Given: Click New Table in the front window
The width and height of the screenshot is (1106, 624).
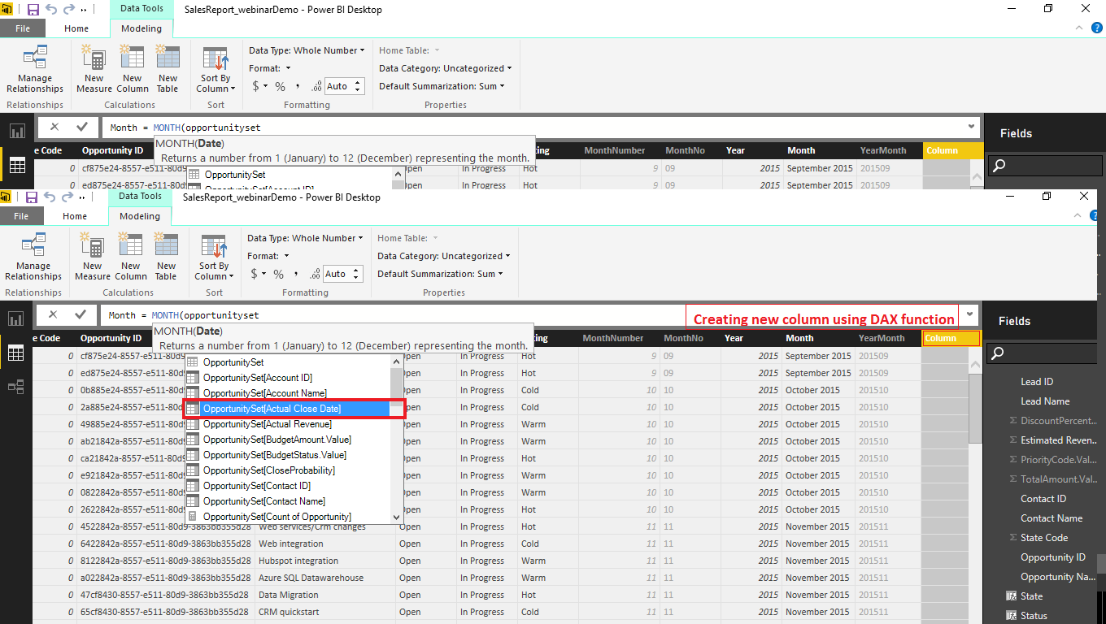Looking at the screenshot, I should click(166, 255).
